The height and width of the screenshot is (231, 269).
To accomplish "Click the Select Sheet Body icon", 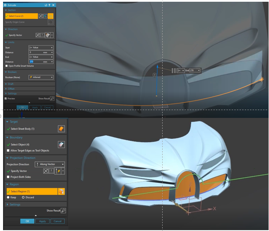I will coord(61,129).
